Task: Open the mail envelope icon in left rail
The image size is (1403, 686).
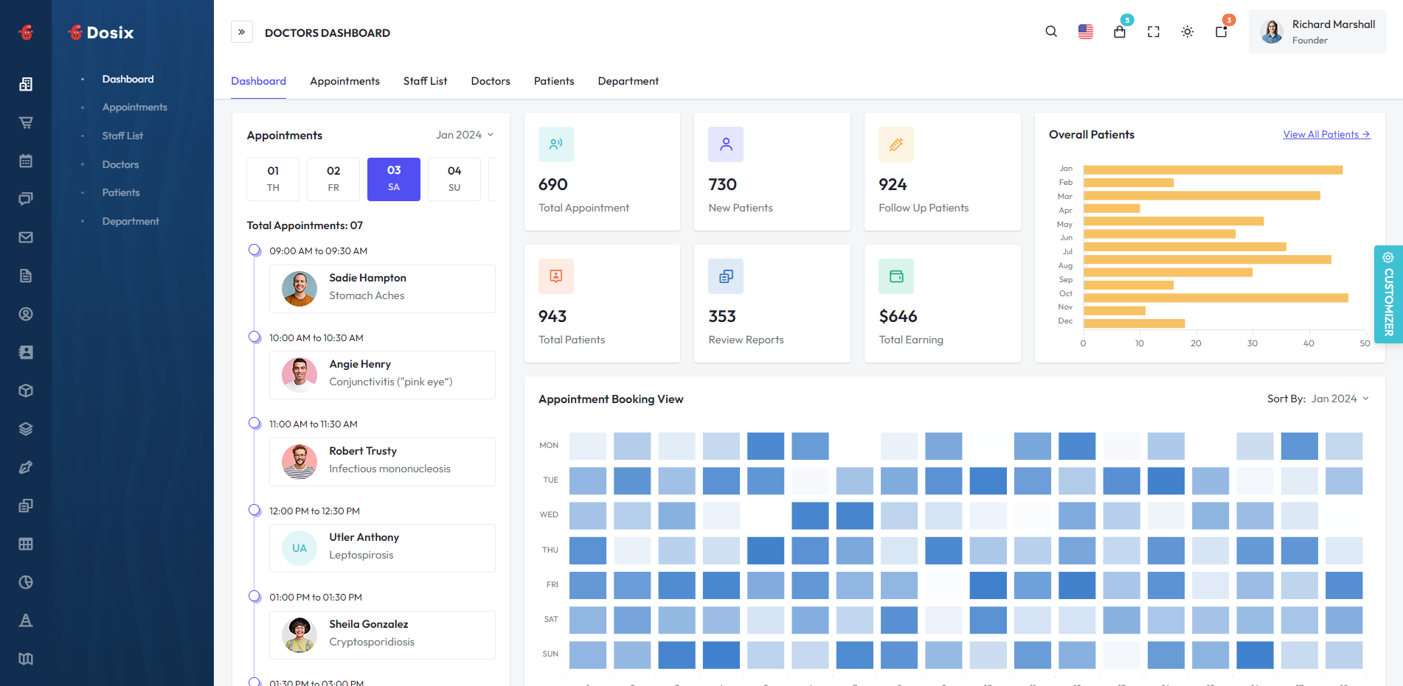Action: (x=26, y=237)
